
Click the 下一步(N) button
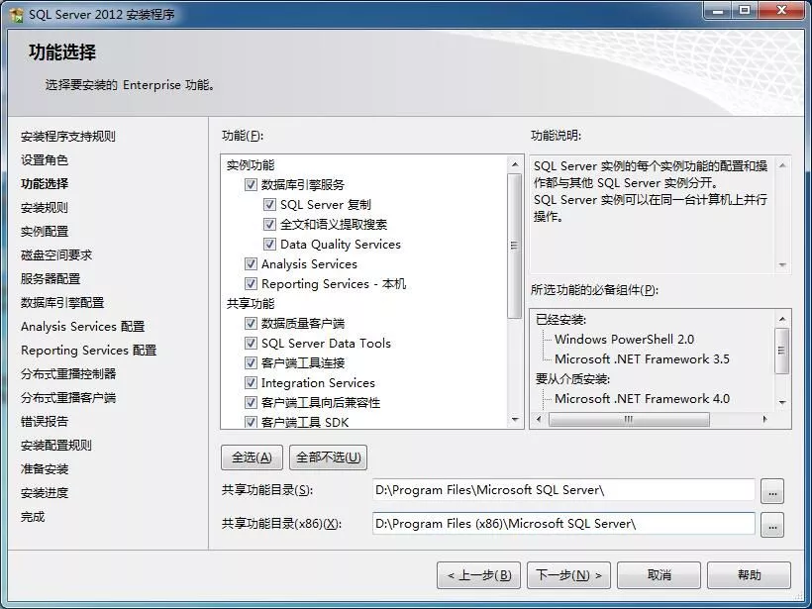pyautogui.click(x=571, y=575)
